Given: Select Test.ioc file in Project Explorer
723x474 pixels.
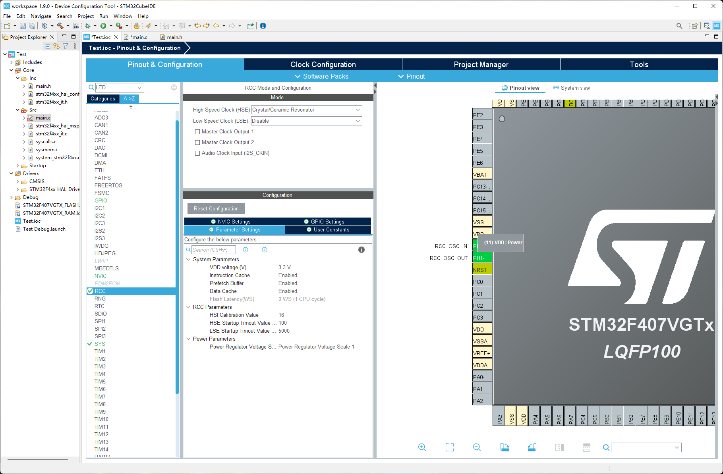Looking at the screenshot, I should coord(32,221).
